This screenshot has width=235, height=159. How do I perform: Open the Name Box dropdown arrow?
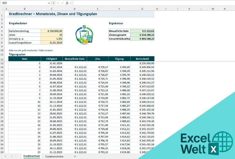click(x=49, y=3)
